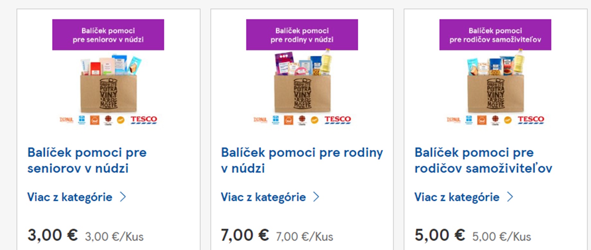This screenshot has width=591, height=250.
Task: Click the Tesco logo in the seniors package image
Action: coord(144,120)
